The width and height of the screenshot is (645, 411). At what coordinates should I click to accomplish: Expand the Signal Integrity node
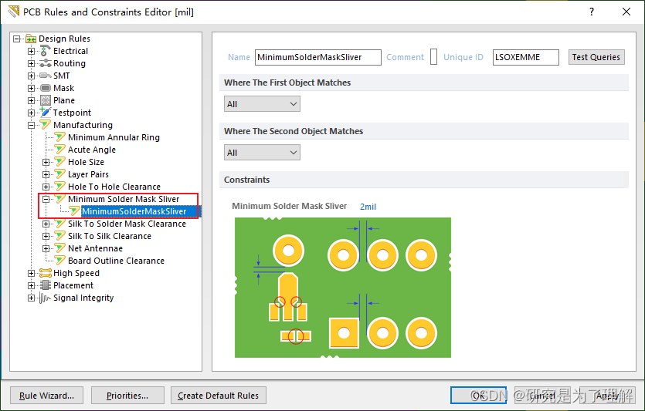(x=31, y=298)
